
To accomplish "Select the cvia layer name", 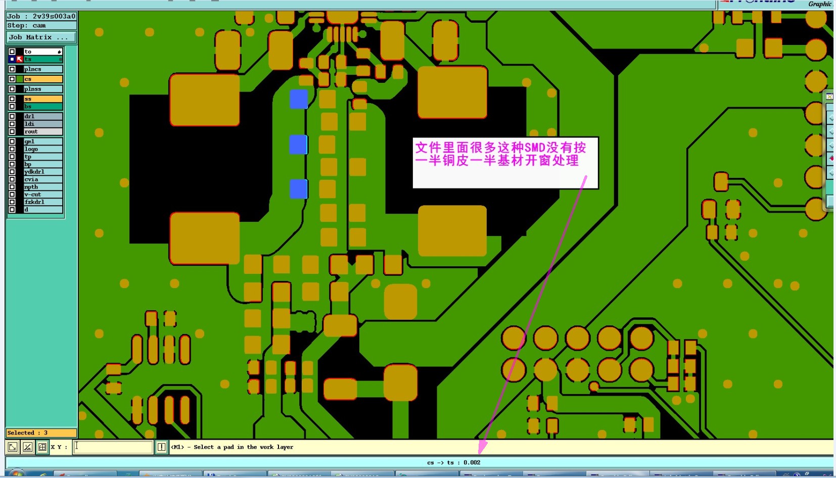I will point(43,179).
